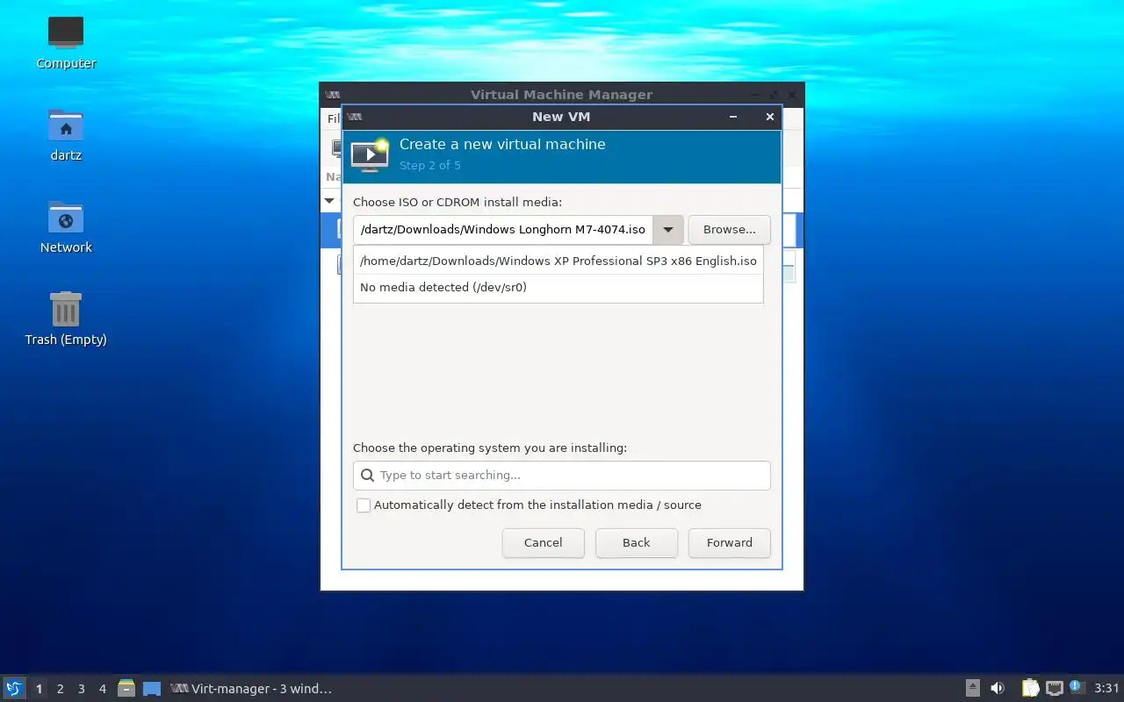
Task: Close the New VM dialog
Action: (x=770, y=117)
